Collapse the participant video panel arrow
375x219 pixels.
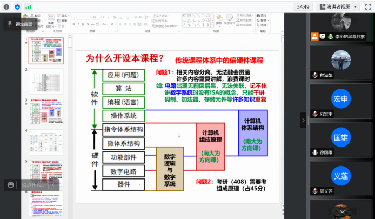(x=303, y=120)
